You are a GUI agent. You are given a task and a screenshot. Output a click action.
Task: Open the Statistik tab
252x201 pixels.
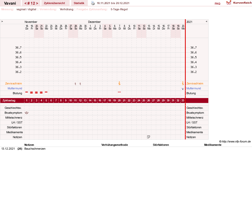[x=79, y=3]
